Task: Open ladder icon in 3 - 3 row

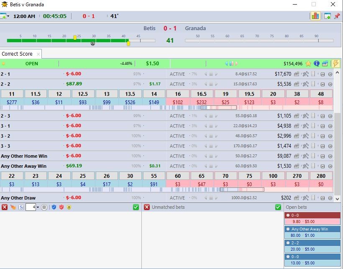Action: (x=313, y=146)
